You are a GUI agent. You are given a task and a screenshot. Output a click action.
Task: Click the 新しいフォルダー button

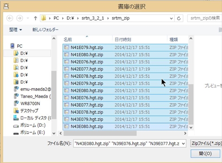(45, 30)
